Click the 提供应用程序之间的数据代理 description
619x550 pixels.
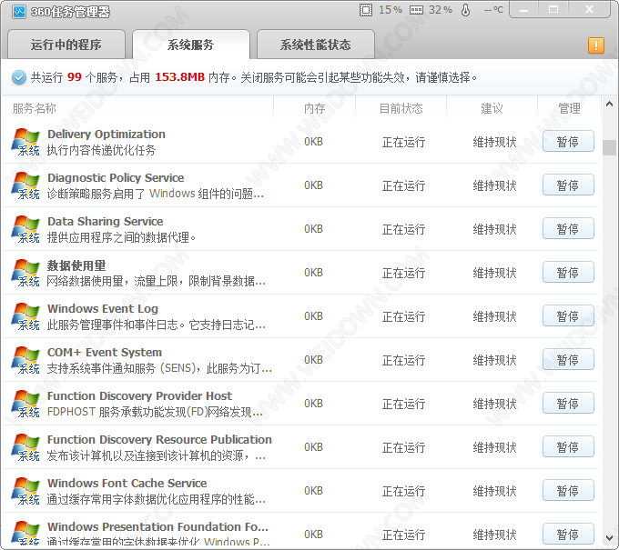coord(121,238)
